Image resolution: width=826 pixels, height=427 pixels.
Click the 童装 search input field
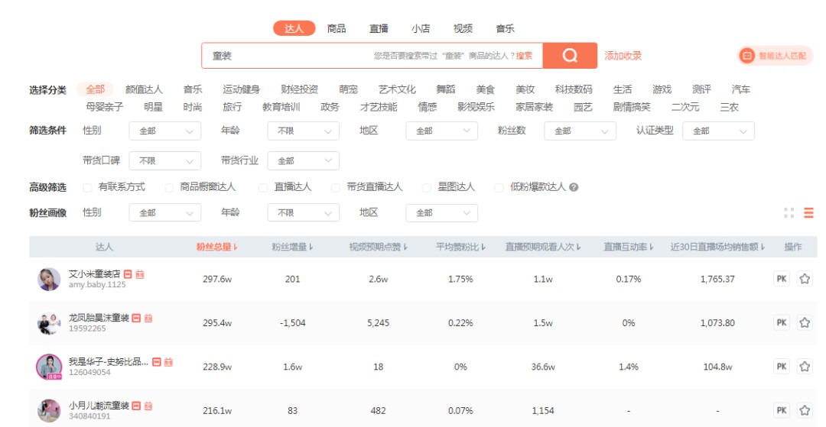pyautogui.click(x=372, y=56)
